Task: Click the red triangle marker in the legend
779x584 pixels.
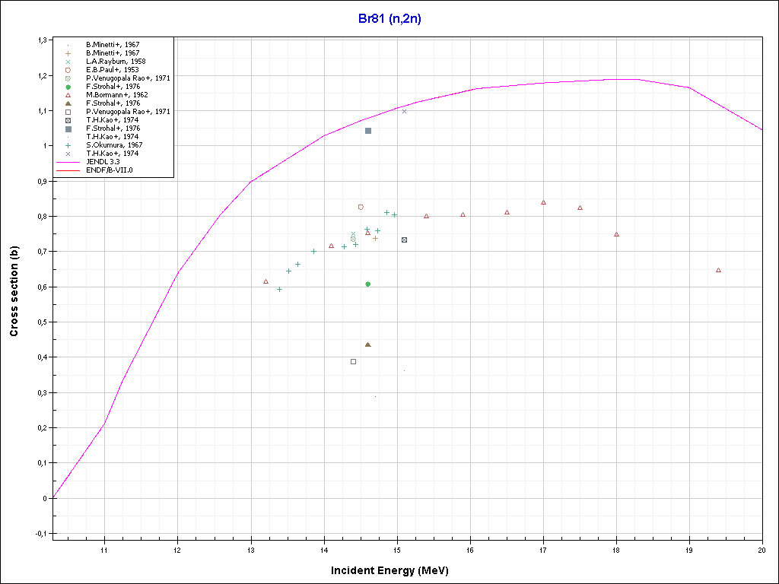Action: coord(68,95)
